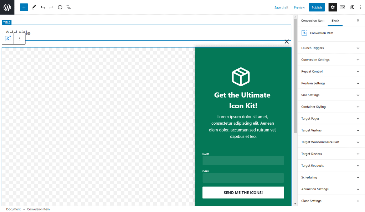Switch to the Conversion Item tab
The image size is (365, 212).
pos(313,20)
